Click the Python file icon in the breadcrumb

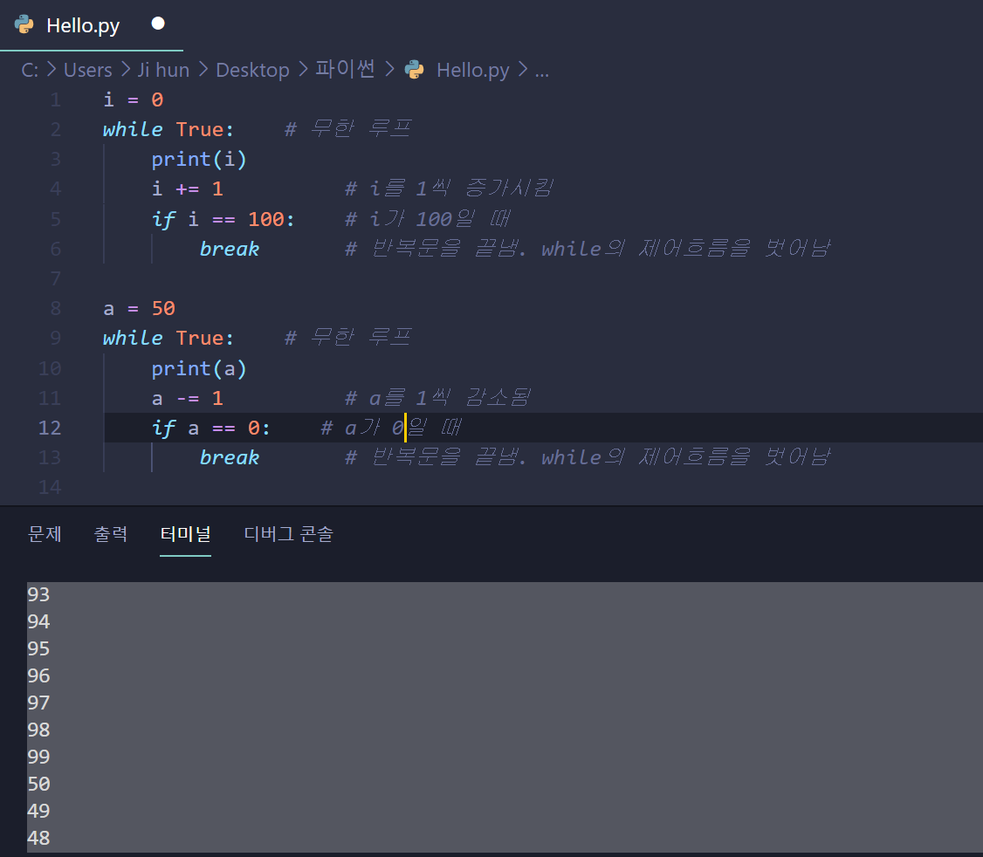(415, 70)
